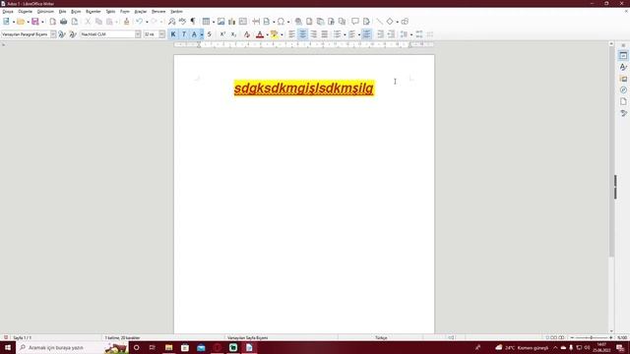
Task: Open sidebar Styles panel
Action: pos(623,67)
